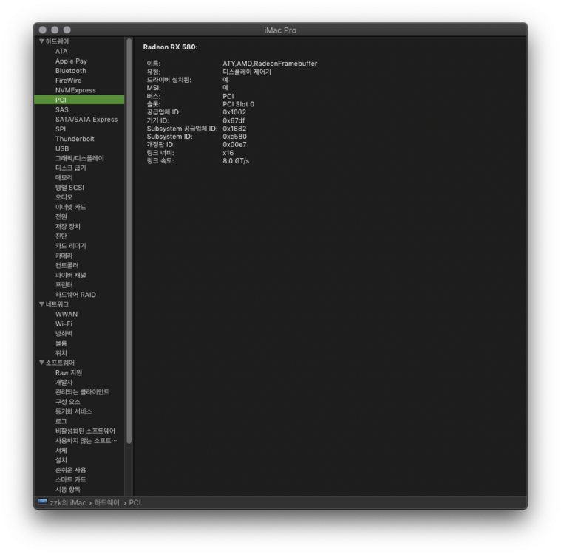Open 설치 software entry

point(61,460)
